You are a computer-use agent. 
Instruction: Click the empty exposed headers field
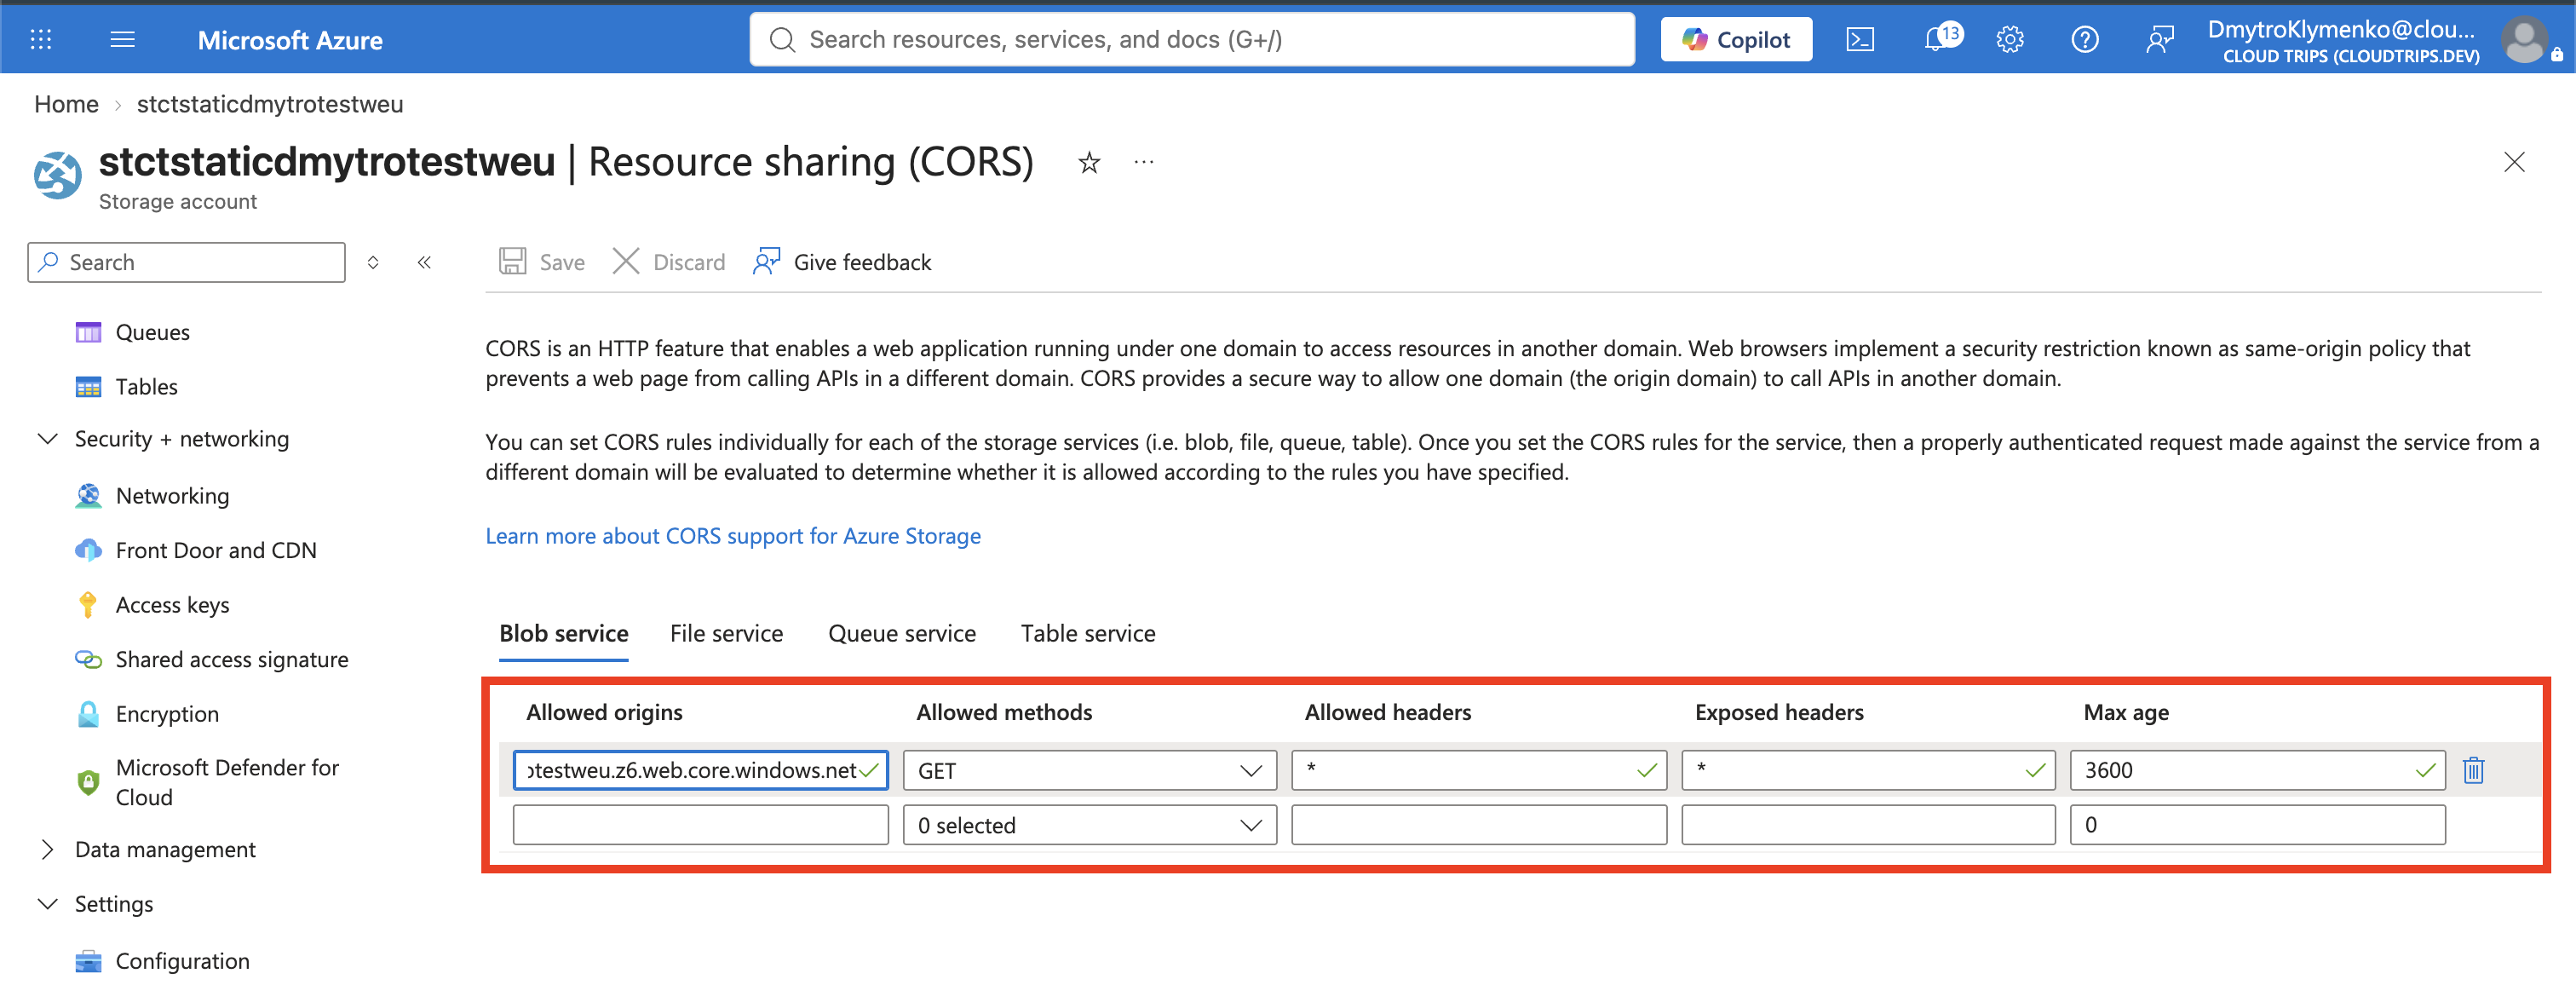[1868, 826]
